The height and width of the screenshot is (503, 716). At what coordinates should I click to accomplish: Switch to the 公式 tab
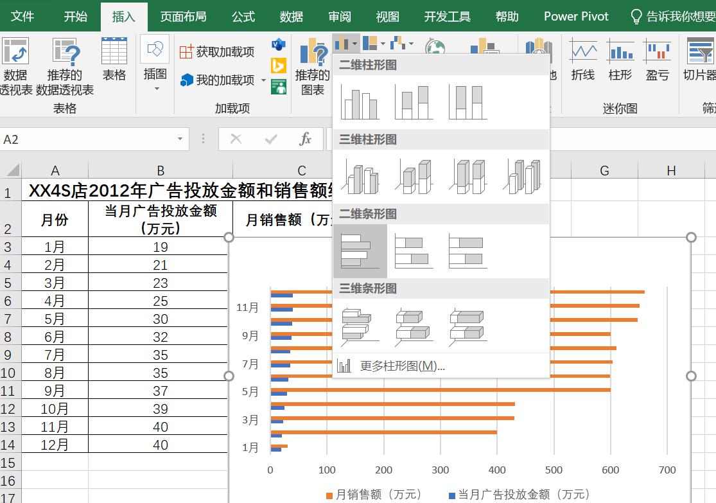pyautogui.click(x=243, y=17)
